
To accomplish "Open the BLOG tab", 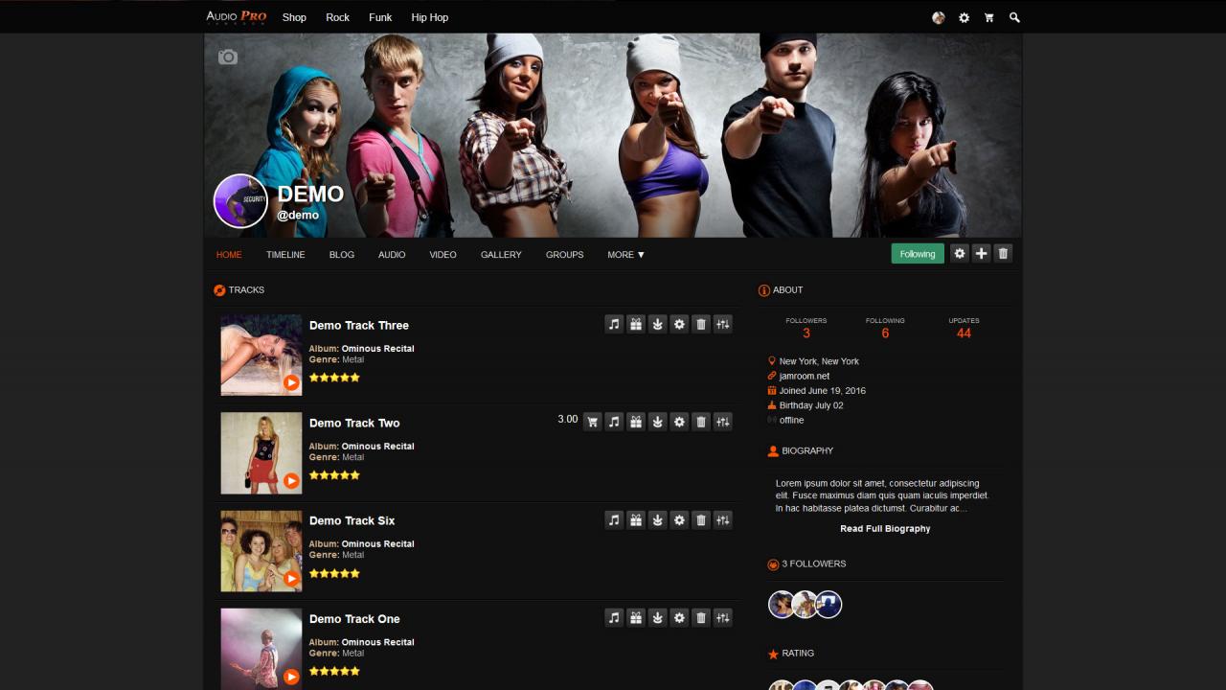I will (342, 255).
